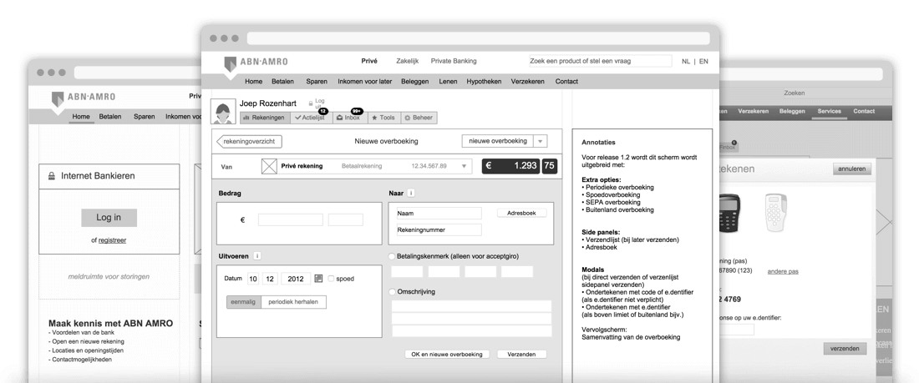The image size is (919, 383).
Task: Go to Home in front window menu
Action: point(253,82)
